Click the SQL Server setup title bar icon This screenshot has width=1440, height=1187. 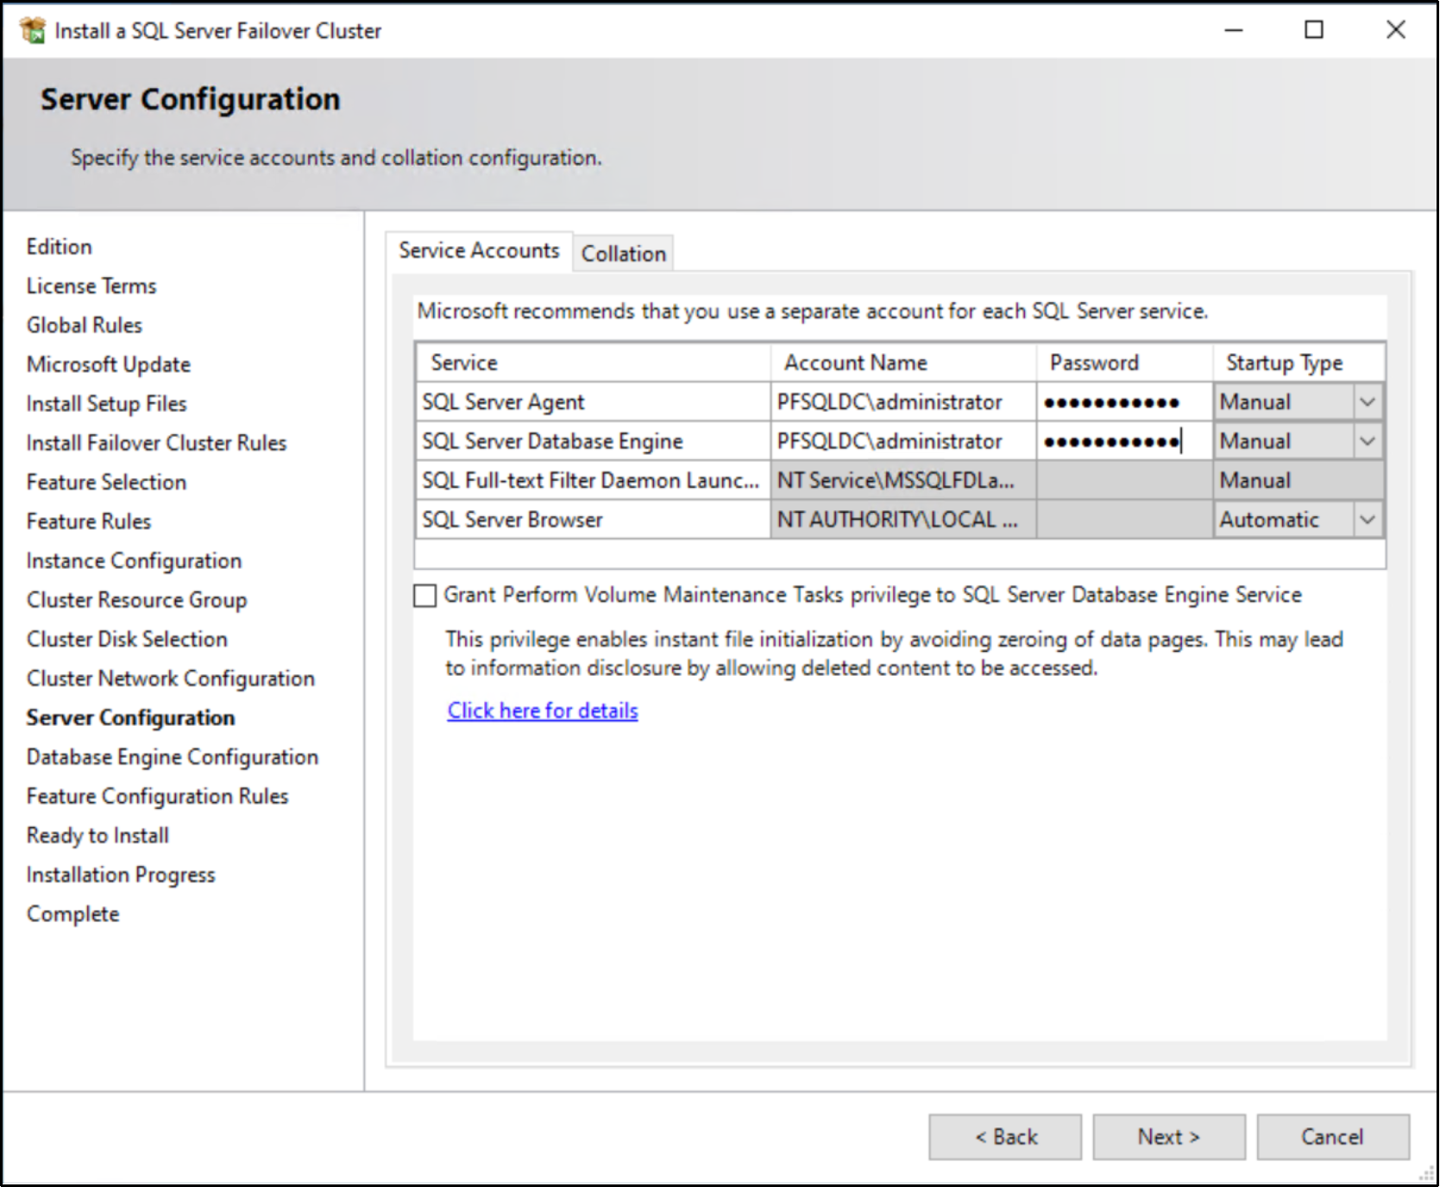(33, 30)
